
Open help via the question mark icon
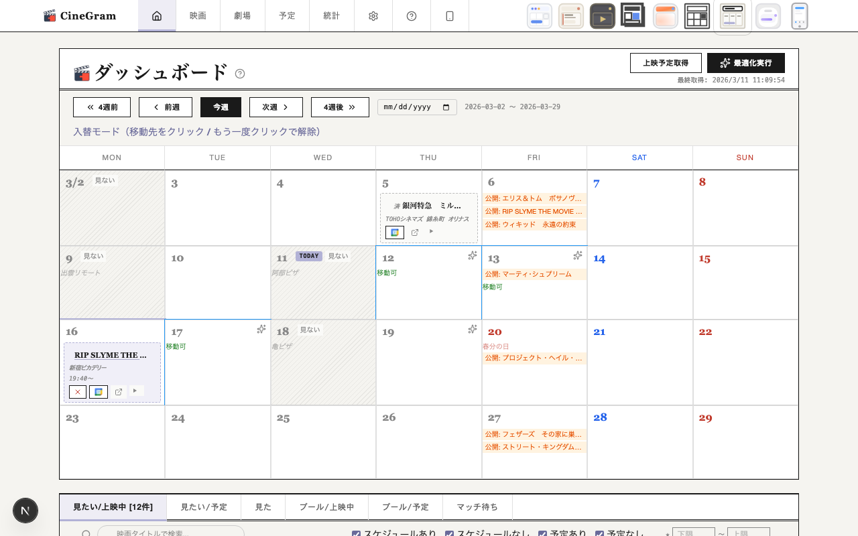[411, 15]
